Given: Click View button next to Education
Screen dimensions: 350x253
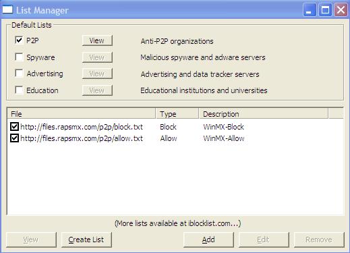Looking at the screenshot, I should [97, 90].
